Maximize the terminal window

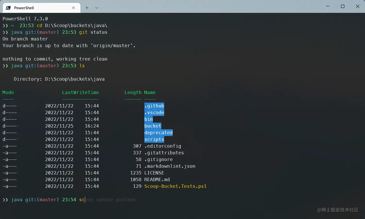pyautogui.click(x=343, y=6)
